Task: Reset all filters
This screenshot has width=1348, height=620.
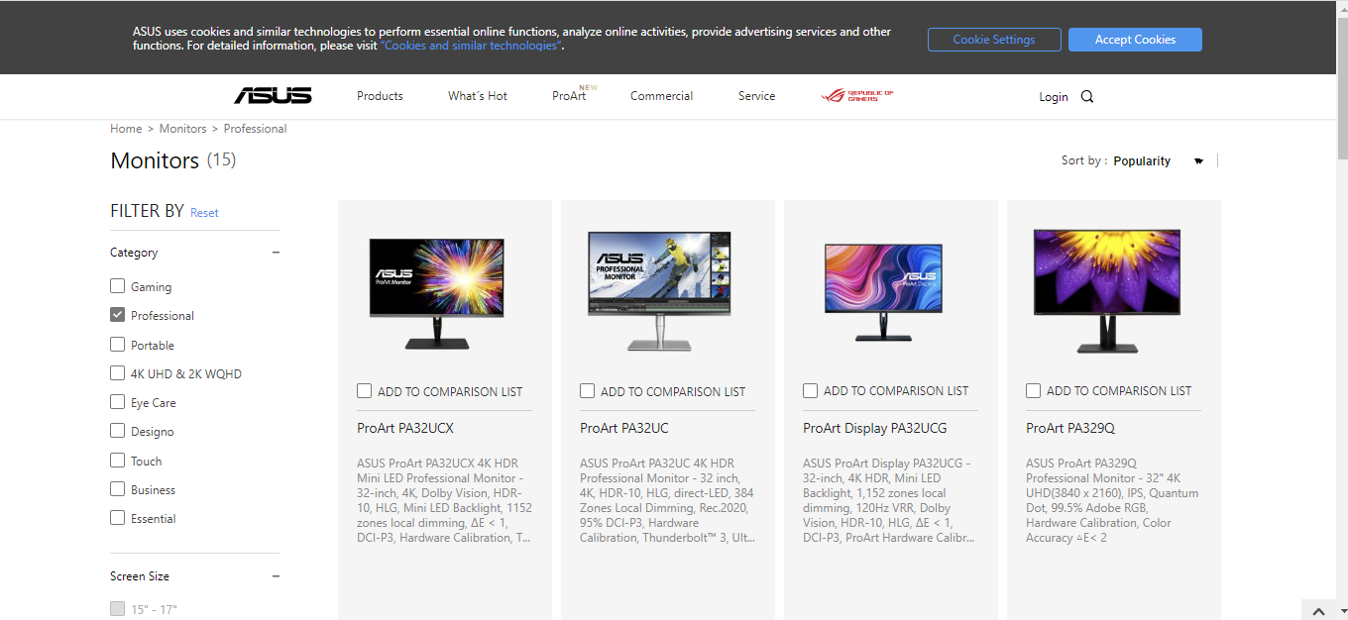Action: 204,213
